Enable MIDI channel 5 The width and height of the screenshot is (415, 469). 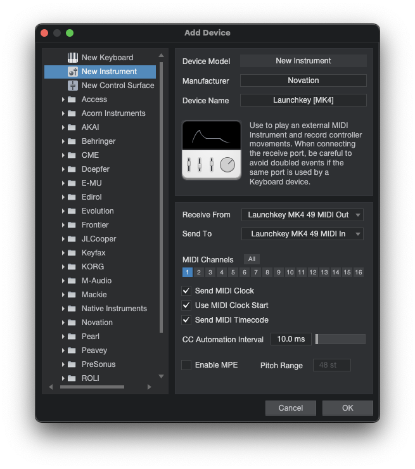[x=233, y=272]
